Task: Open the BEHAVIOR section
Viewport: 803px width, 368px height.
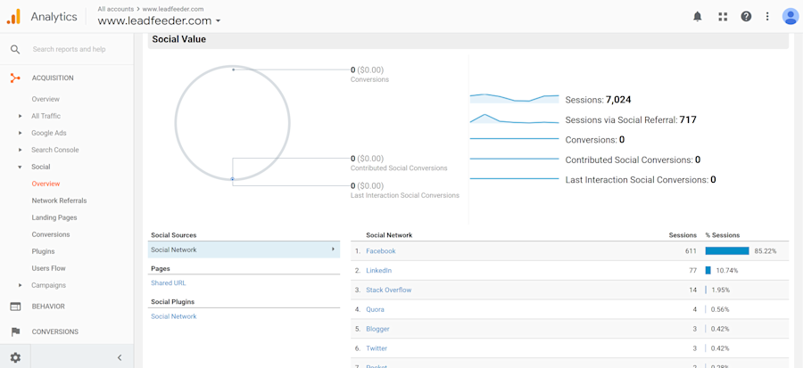Action: pos(48,307)
